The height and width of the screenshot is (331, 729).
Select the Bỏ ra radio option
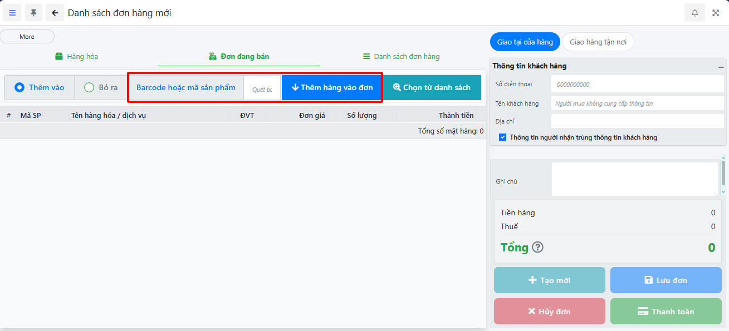[89, 87]
